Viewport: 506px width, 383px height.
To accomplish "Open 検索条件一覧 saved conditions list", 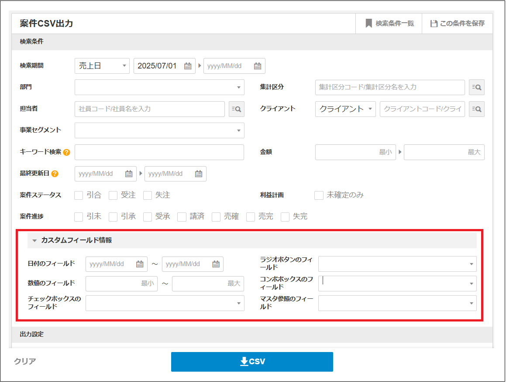I will [x=389, y=24].
